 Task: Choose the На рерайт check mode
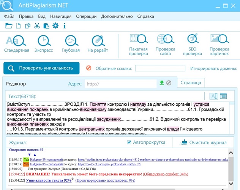point(98,44)
